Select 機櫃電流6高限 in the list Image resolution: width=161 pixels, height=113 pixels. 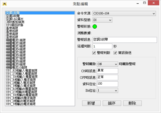pyautogui.click(x=40, y=55)
